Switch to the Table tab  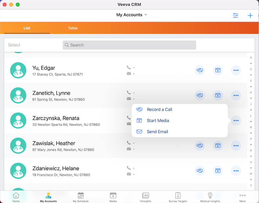[73, 28]
